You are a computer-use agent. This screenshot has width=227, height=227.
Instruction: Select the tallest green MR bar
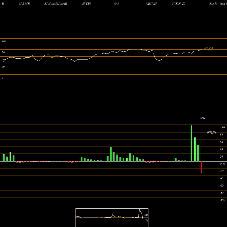tap(192, 143)
